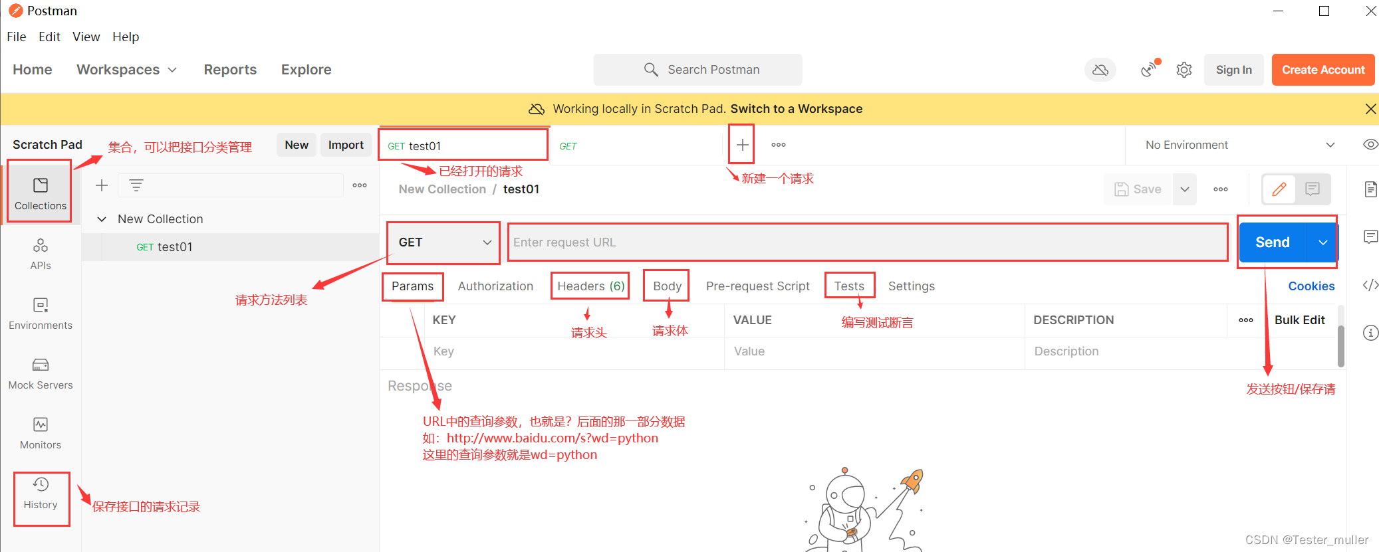Add a new request tab with plus icon
This screenshot has width=1379, height=552.
(742, 144)
